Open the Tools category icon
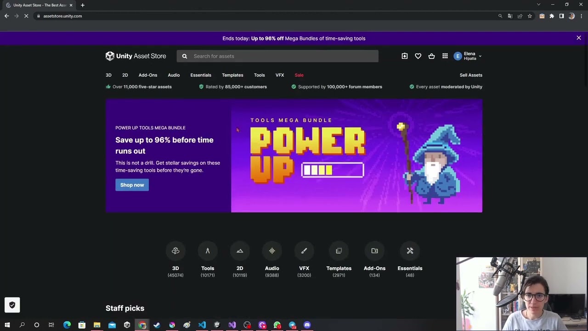The image size is (588, 331). 208,251
